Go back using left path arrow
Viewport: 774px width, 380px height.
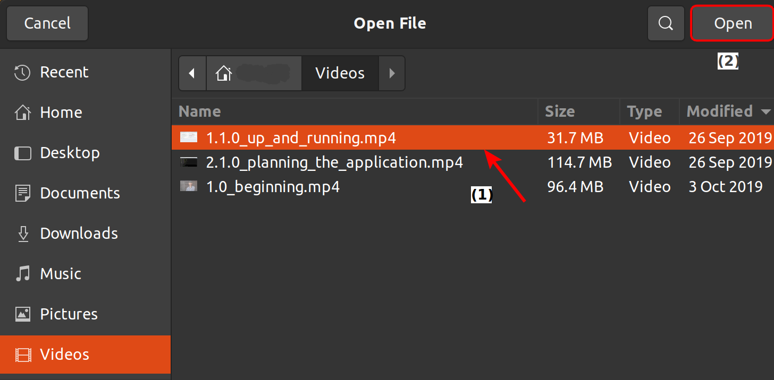[192, 73]
